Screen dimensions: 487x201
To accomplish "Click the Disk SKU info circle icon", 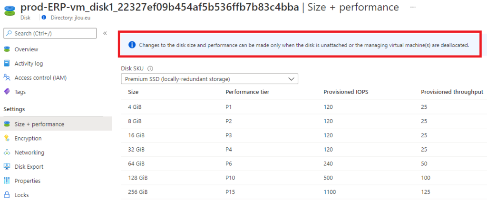I will point(150,68).
